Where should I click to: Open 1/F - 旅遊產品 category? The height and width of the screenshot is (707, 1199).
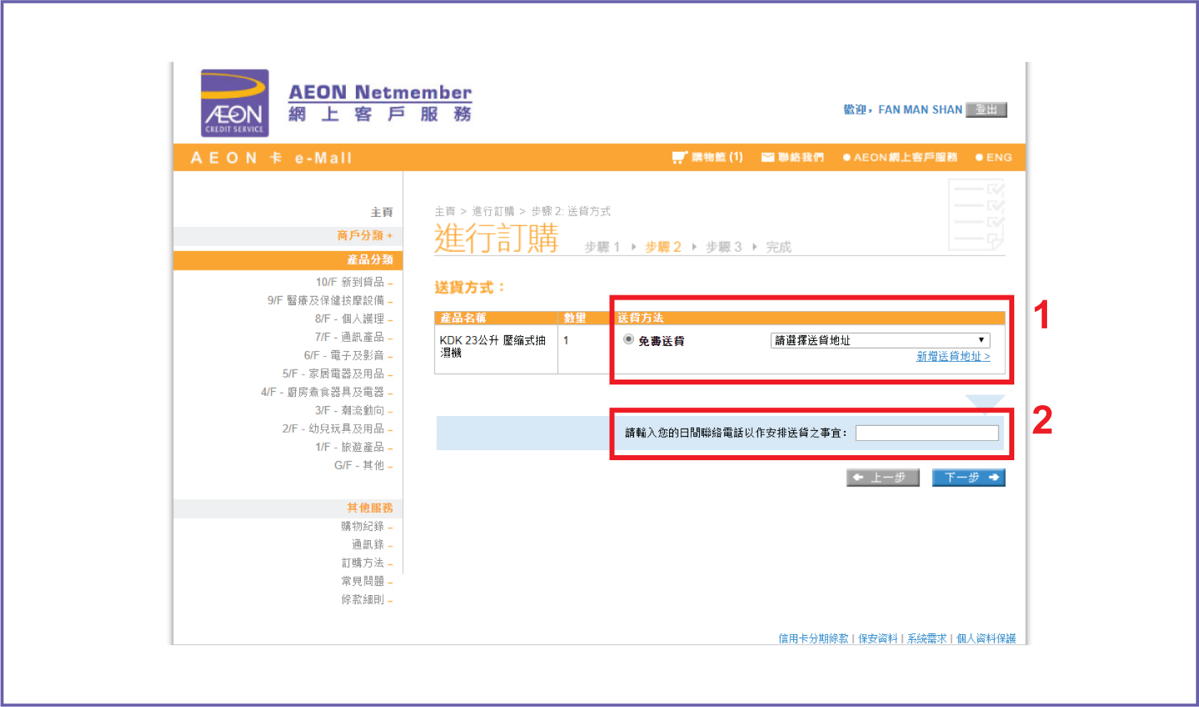pyautogui.click(x=354, y=447)
